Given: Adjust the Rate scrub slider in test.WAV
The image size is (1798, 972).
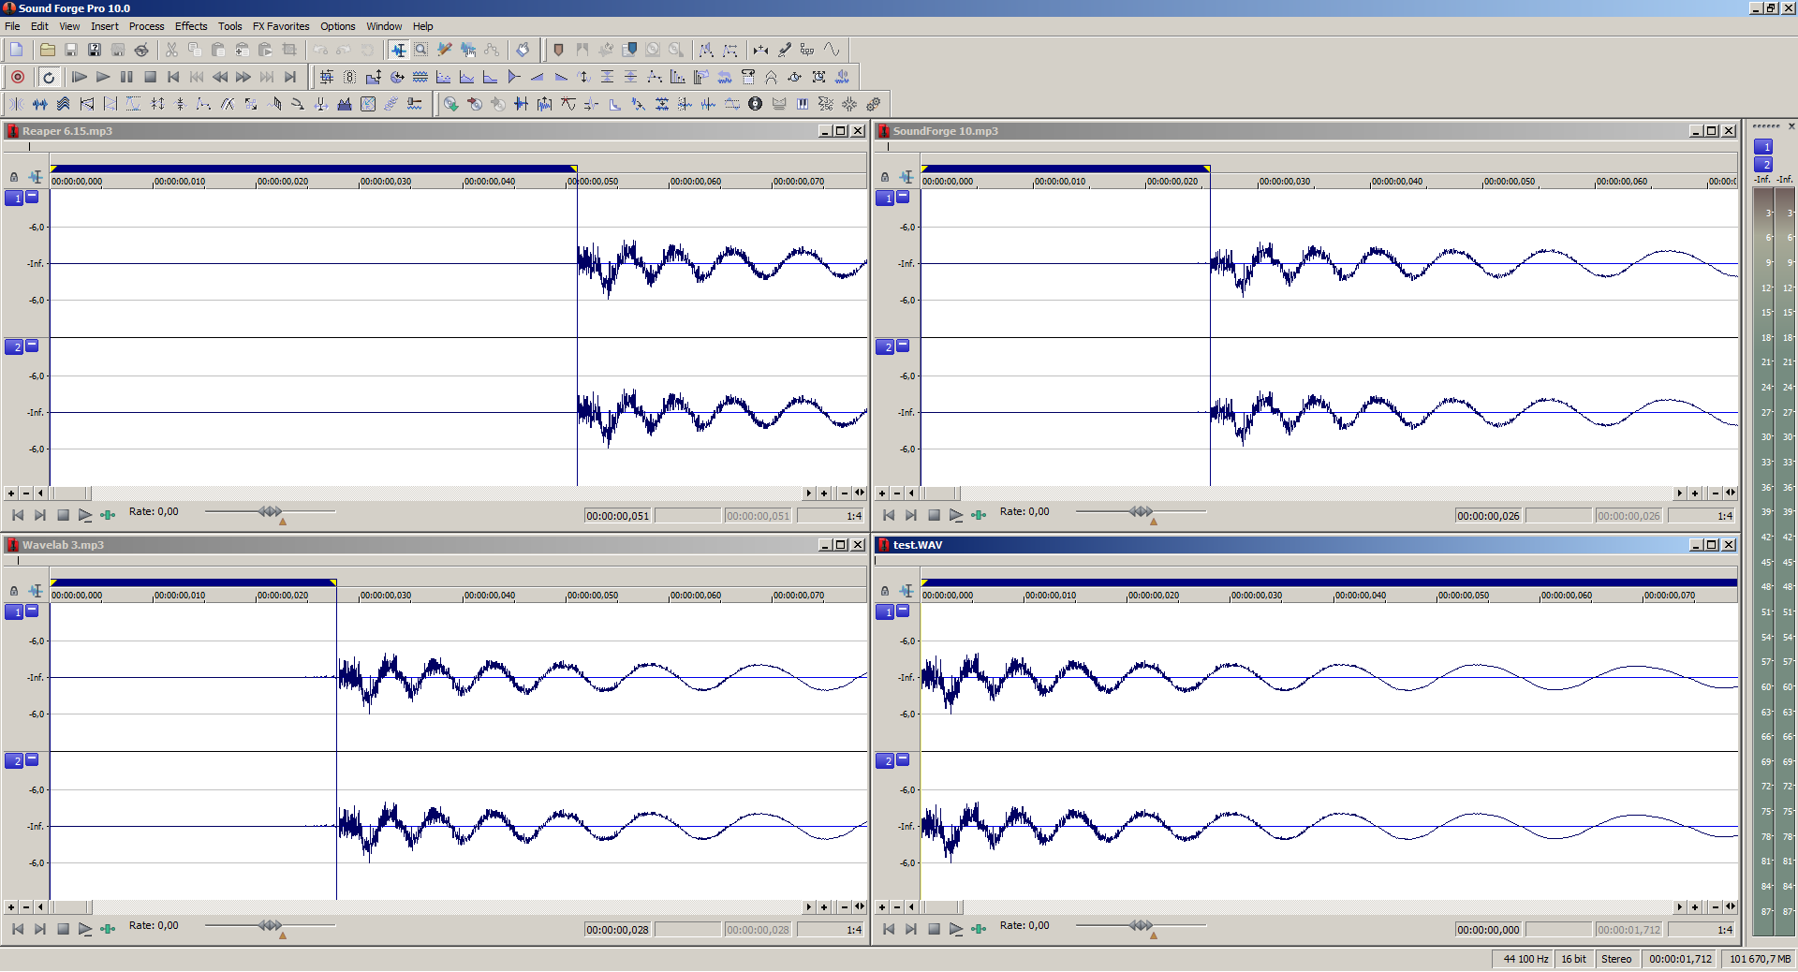Looking at the screenshot, I should point(1141,925).
